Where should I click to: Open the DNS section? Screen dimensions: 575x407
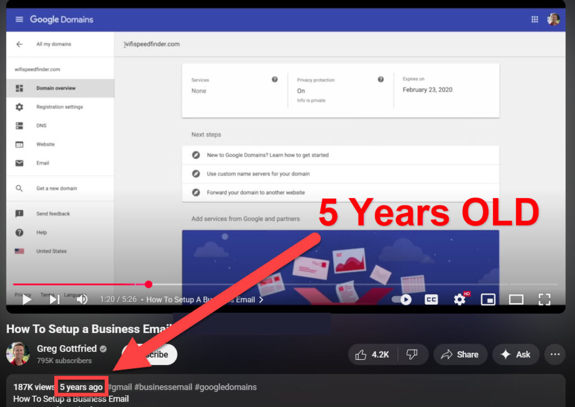pyautogui.click(x=60, y=125)
